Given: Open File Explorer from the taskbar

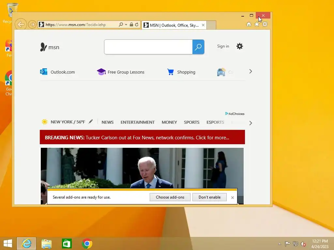Looking at the screenshot, I should point(46,243).
